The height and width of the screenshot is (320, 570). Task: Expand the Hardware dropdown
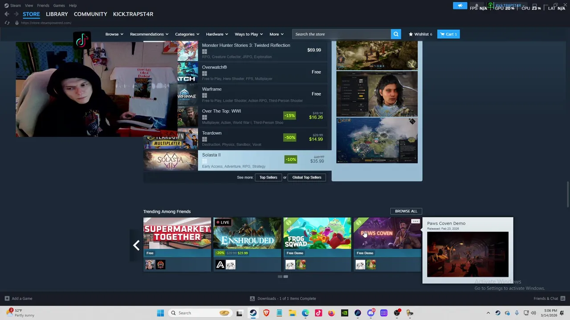pyautogui.click(x=217, y=34)
